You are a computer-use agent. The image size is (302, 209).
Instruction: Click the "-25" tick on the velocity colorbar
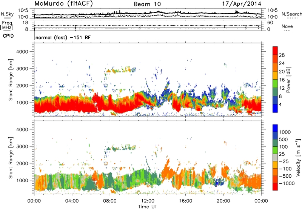(284, 161)
